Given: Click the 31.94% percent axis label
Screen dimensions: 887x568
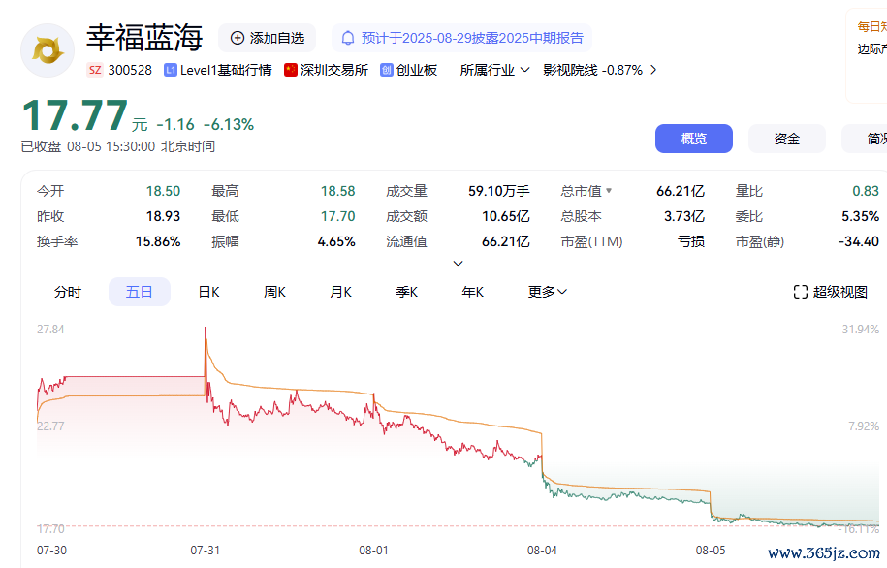Looking at the screenshot, I should point(861,330).
